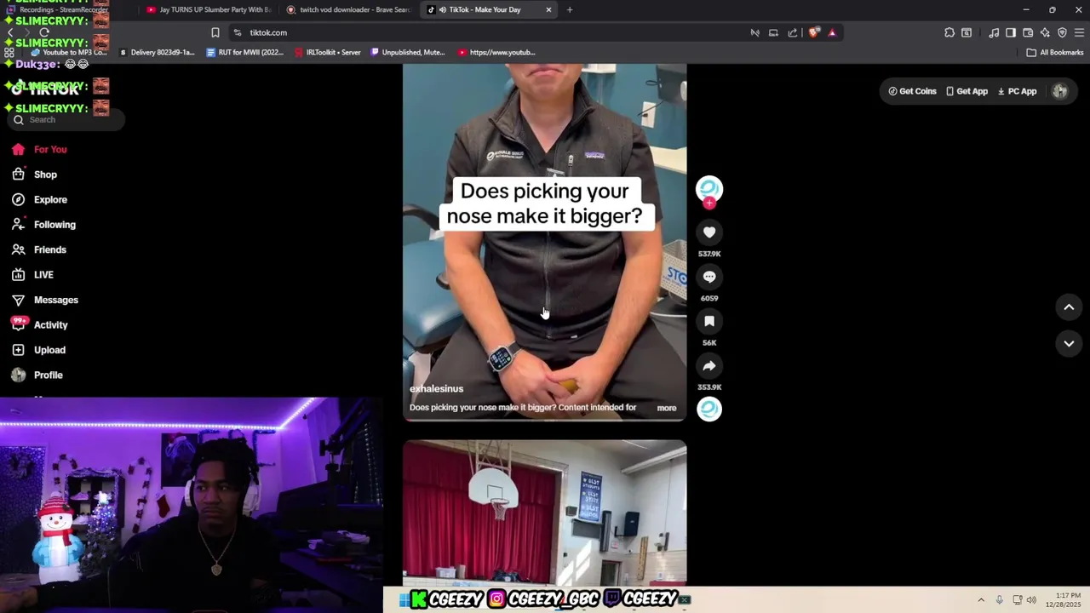Open the media control music note icon
Viewport: 1090px width, 613px height.
click(994, 32)
